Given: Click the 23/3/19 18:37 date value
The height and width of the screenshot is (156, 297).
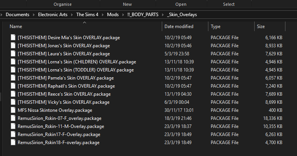Looking at the screenshot, I should pos(178,126).
